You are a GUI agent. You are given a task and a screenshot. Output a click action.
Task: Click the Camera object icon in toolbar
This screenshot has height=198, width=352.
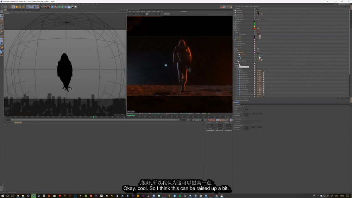(x=72, y=7)
